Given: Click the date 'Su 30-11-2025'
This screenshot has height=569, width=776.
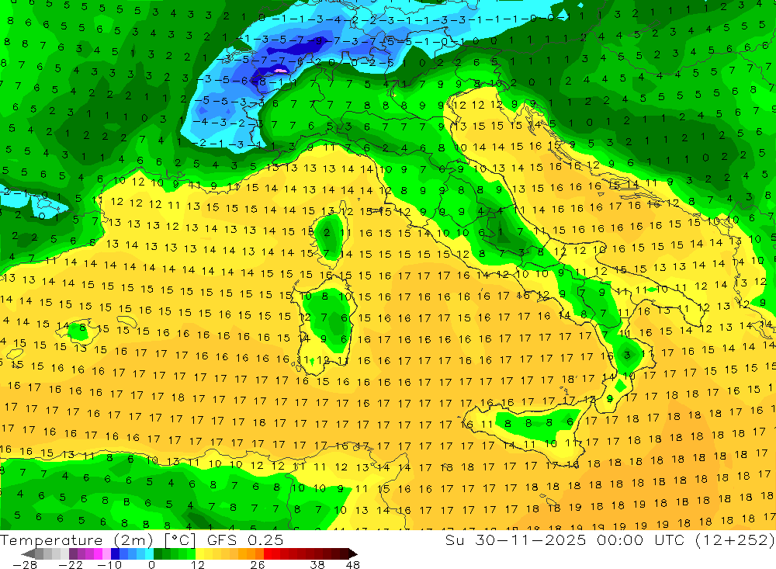Looking at the screenshot, I should tap(515, 540).
